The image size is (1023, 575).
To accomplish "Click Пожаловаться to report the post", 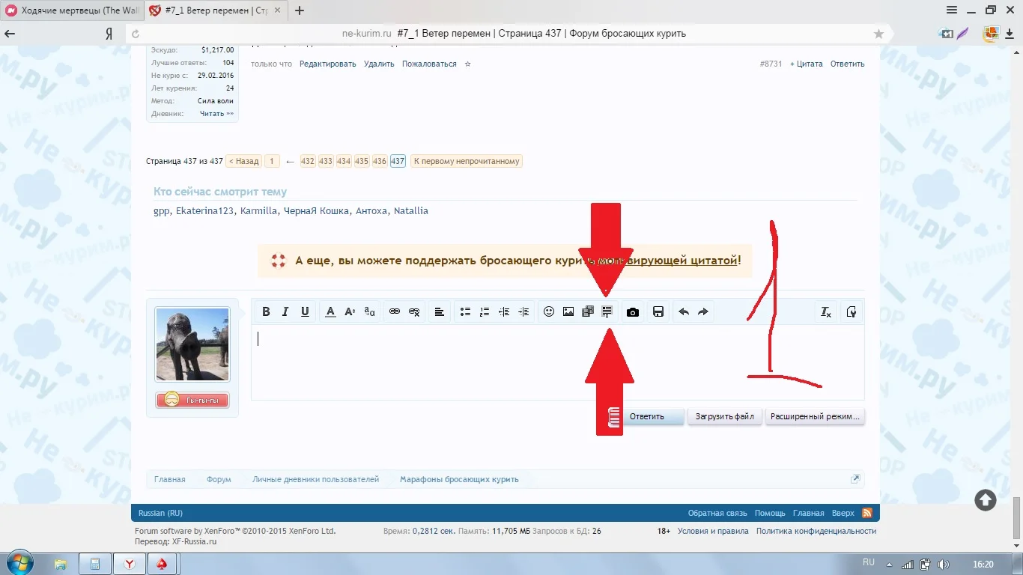I will (x=429, y=64).
